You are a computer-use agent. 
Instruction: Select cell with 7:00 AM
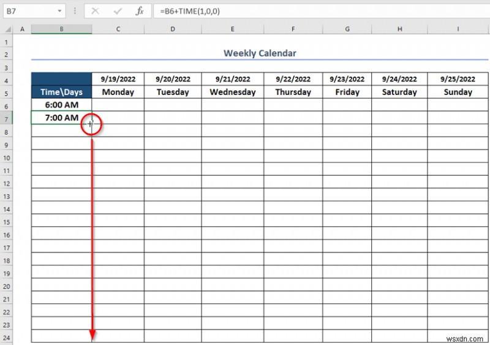coord(62,118)
